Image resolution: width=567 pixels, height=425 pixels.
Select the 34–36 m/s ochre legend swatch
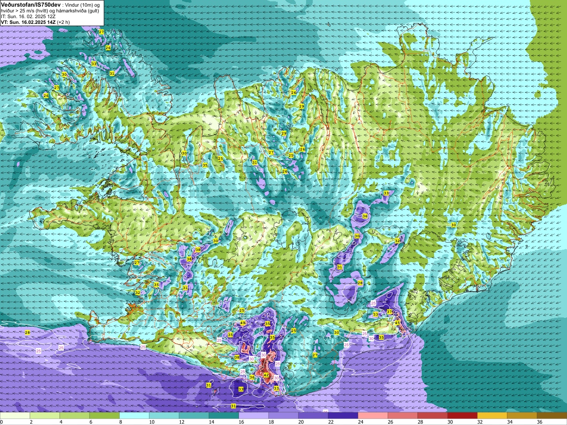tap(522, 416)
